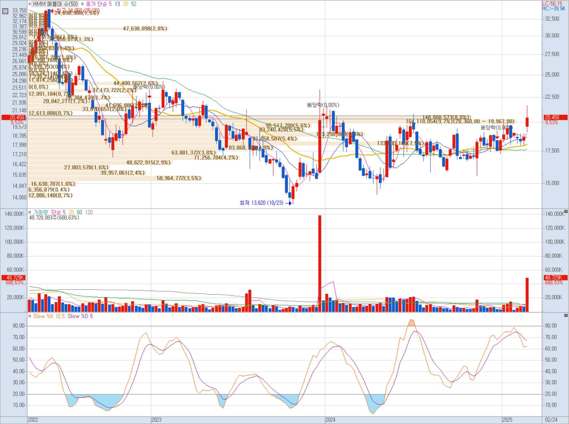This screenshot has width=569, height=424.
Task: Select the 52-period moving average label
Action: pos(134,4)
